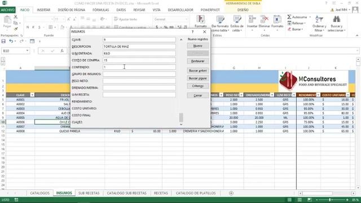
Task: Click the Autosuma sigma icon
Action: (289, 17)
